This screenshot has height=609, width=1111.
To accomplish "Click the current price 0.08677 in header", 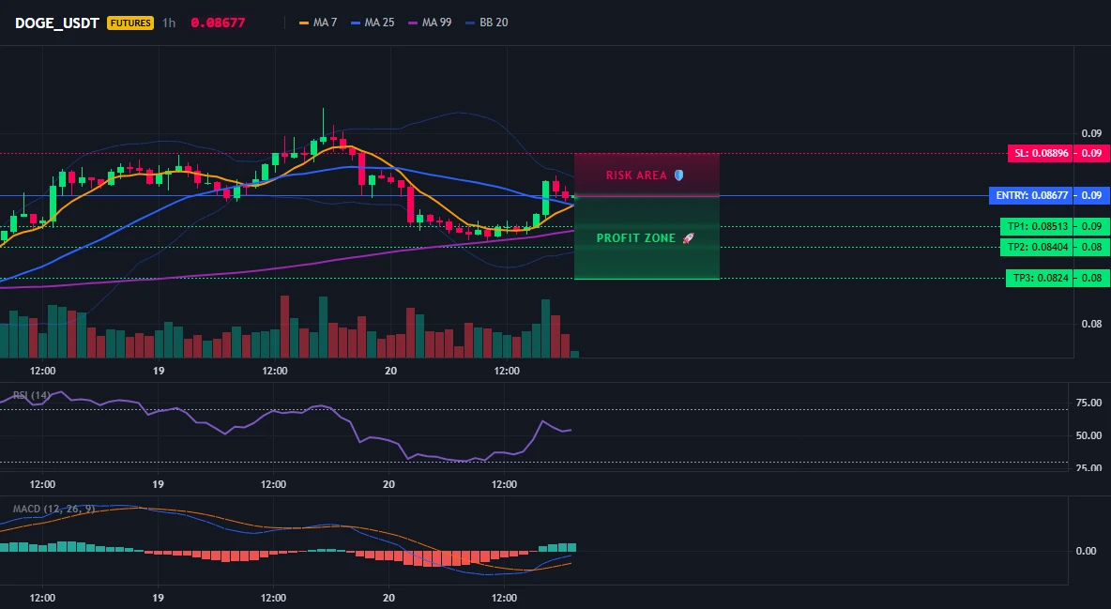I will [219, 23].
